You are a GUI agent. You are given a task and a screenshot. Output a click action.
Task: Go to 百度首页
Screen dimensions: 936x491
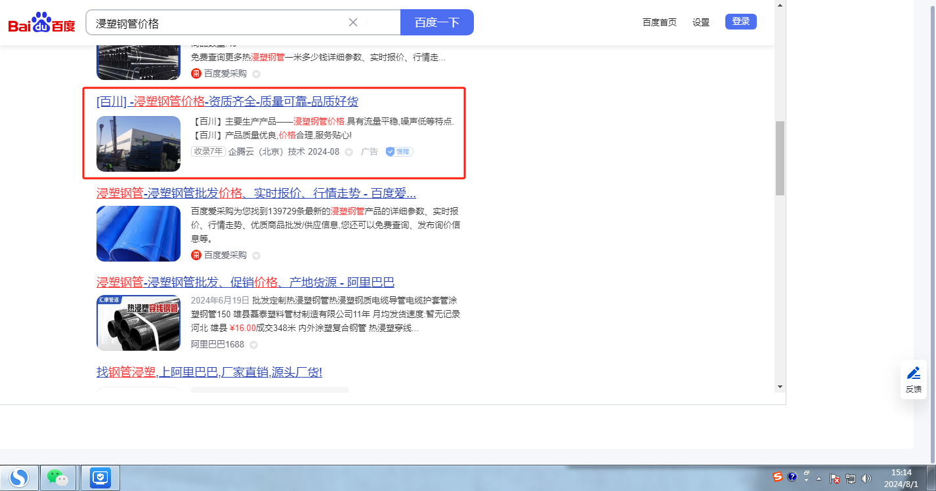coord(659,22)
